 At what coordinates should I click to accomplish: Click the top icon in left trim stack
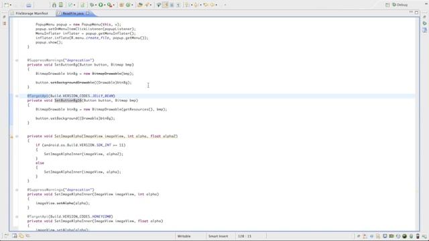coord(4,17)
